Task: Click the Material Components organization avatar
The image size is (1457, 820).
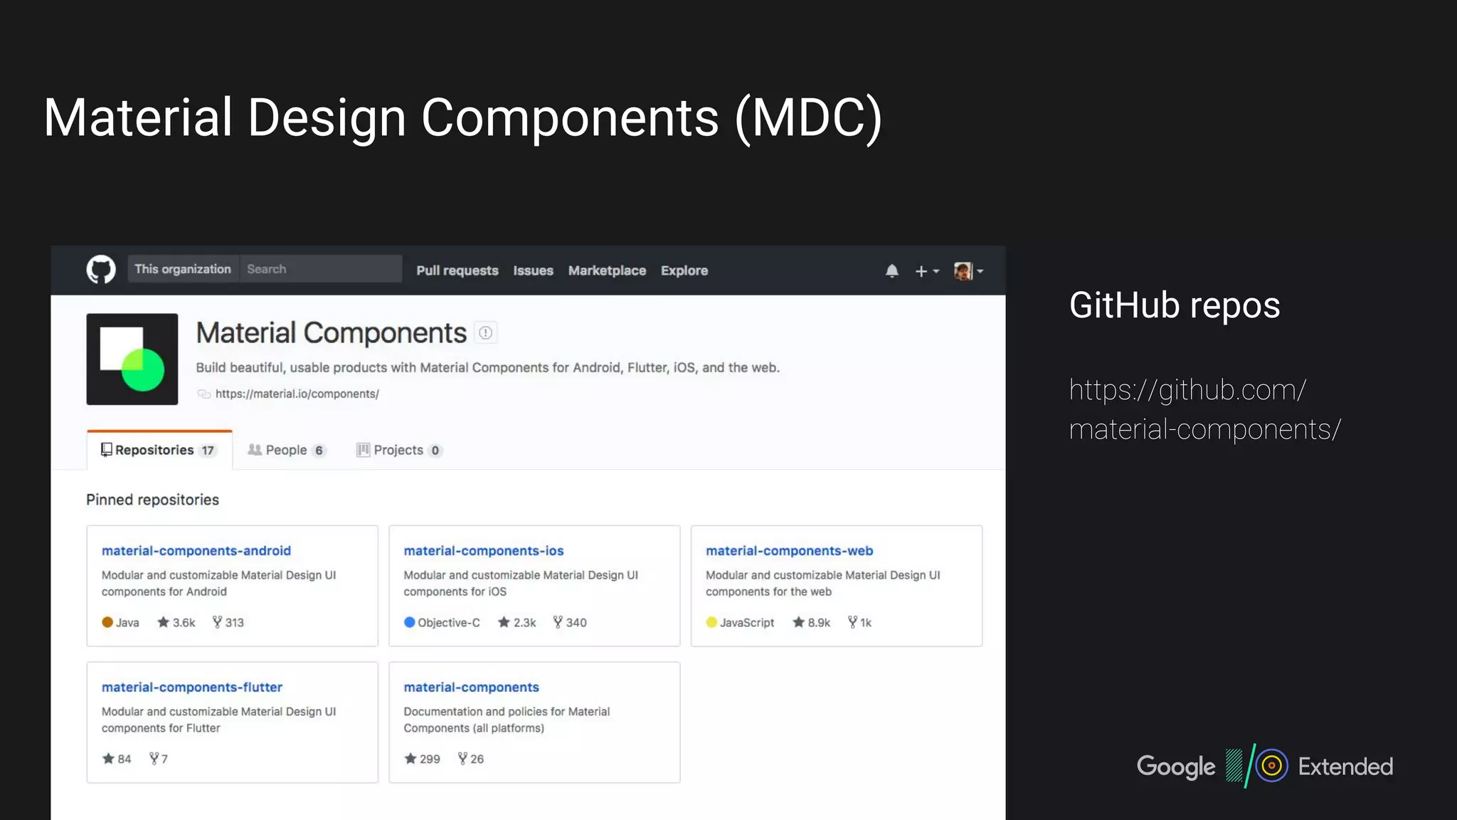Action: [x=132, y=359]
